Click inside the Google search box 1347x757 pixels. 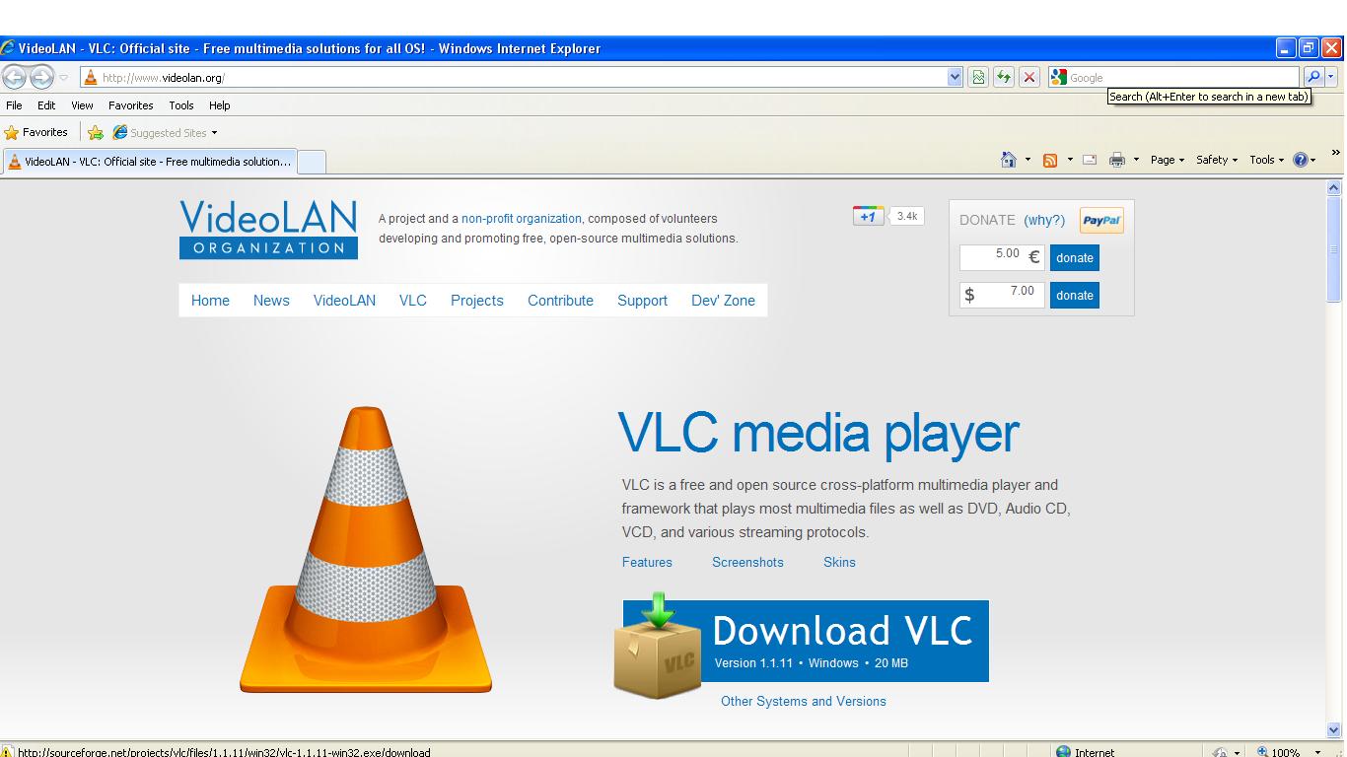(1183, 77)
